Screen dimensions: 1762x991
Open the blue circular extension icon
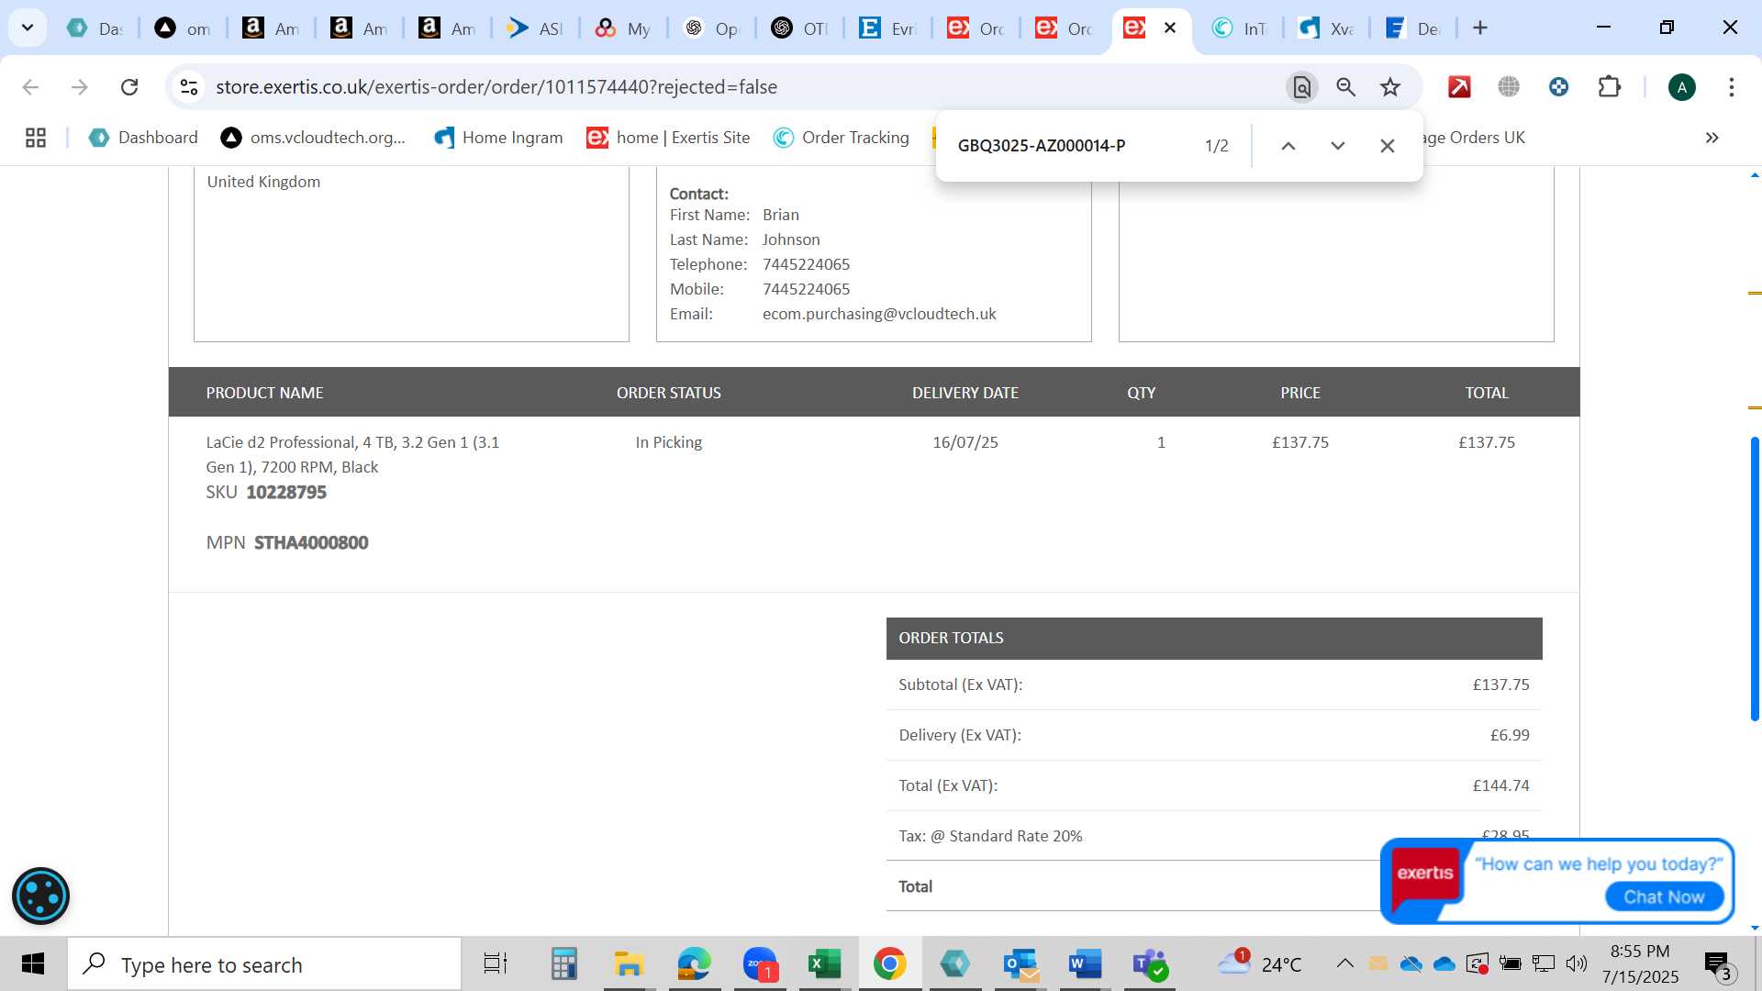(x=1558, y=87)
